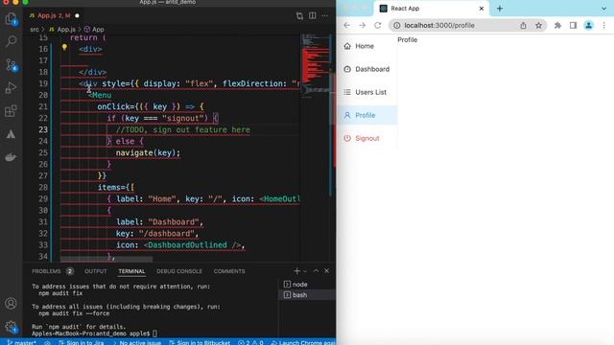Click the //TODO comment on line 23
The height and width of the screenshot is (345, 614).
tap(183, 130)
